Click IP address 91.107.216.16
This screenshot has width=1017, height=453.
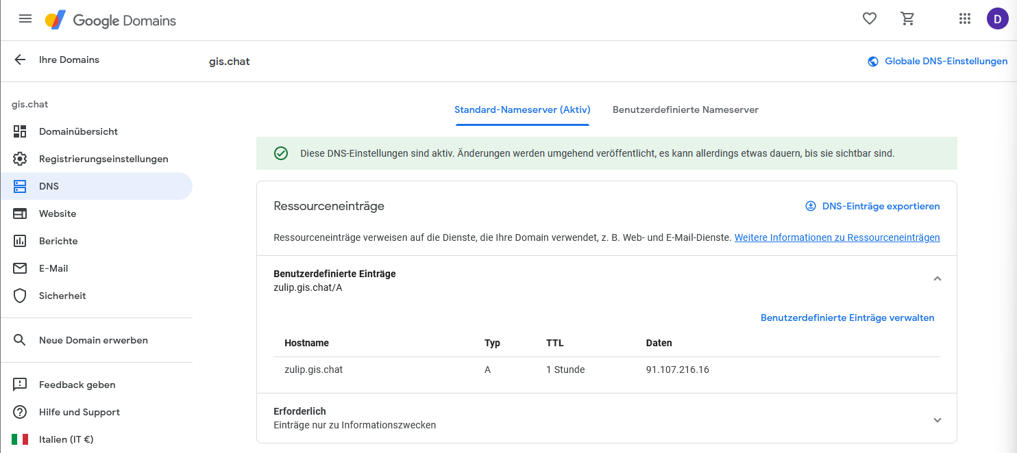tap(677, 370)
